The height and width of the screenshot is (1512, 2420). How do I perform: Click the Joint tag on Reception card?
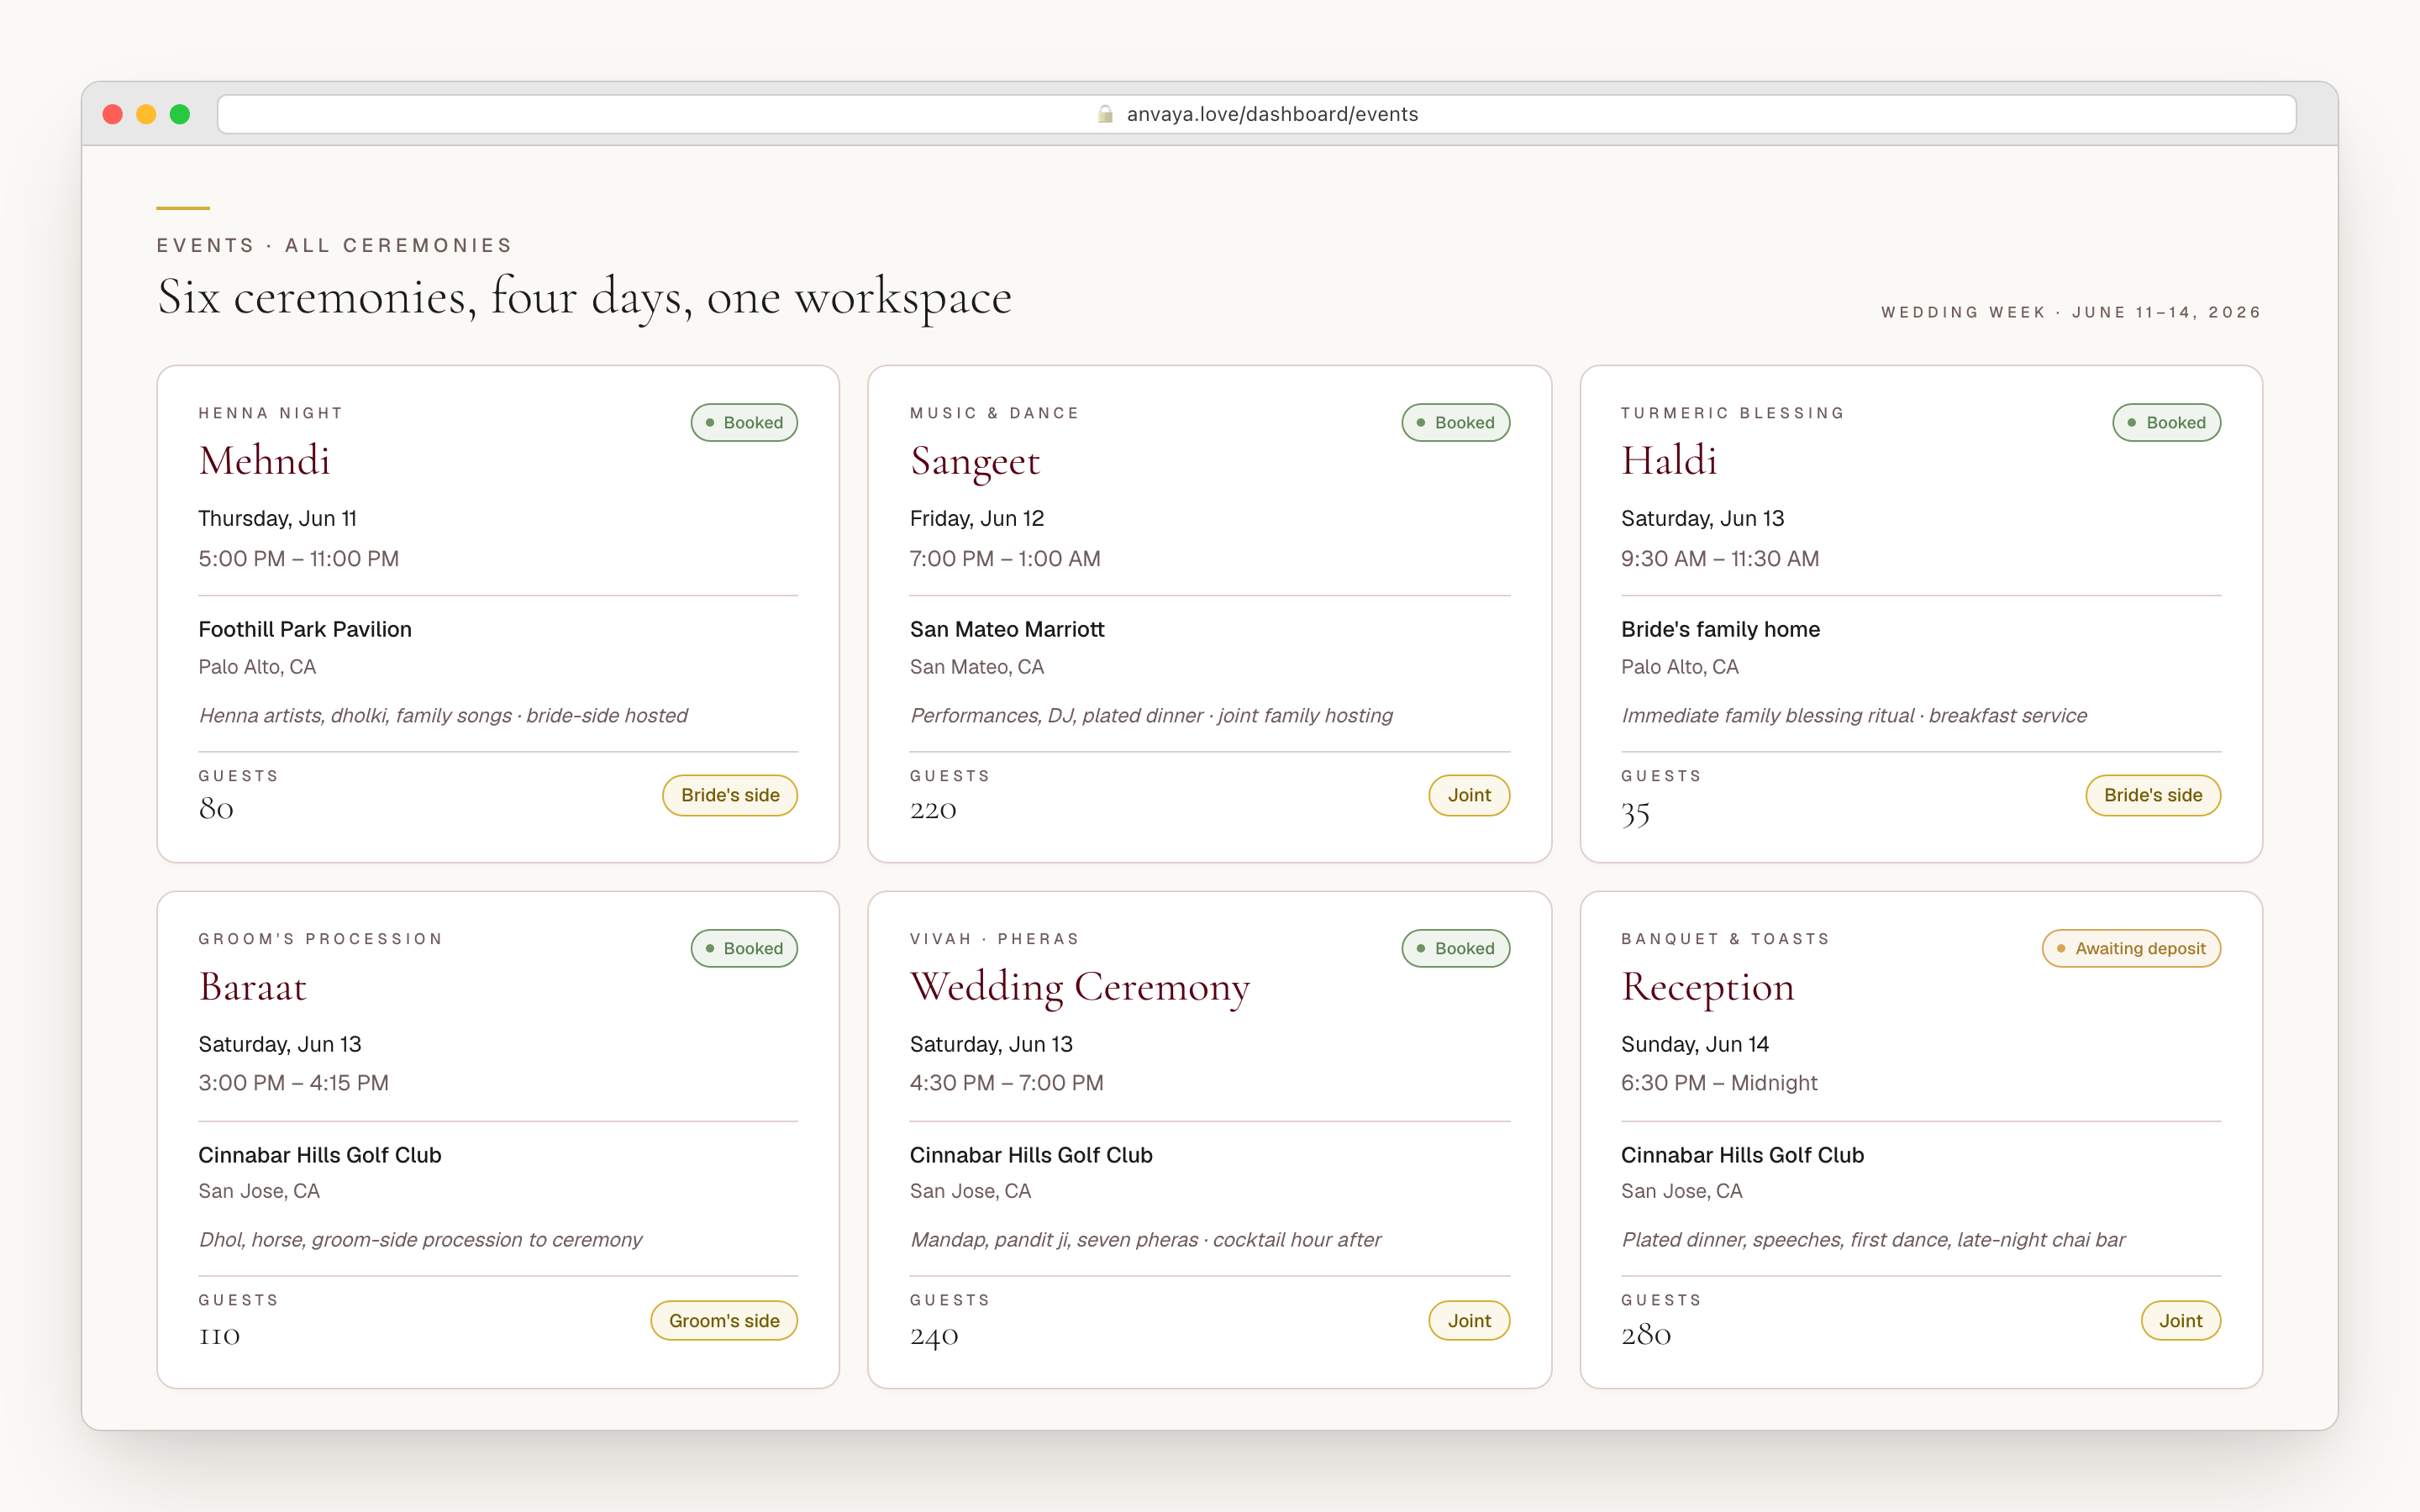[2181, 1320]
